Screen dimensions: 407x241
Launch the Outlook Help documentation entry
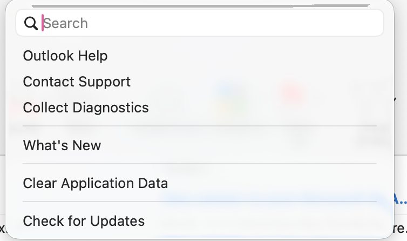(65, 56)
